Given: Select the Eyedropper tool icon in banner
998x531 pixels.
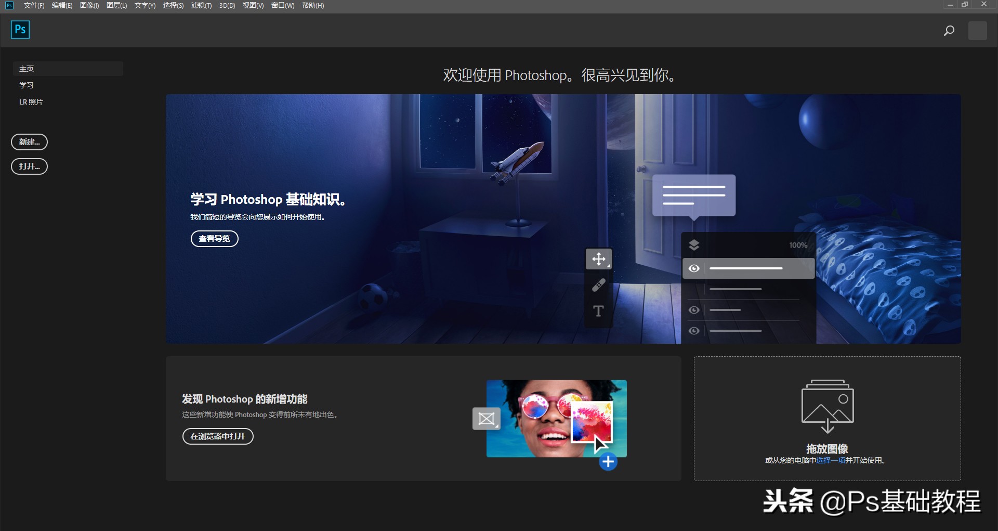Looking at the screenshot, I should (x=599, y=285).
